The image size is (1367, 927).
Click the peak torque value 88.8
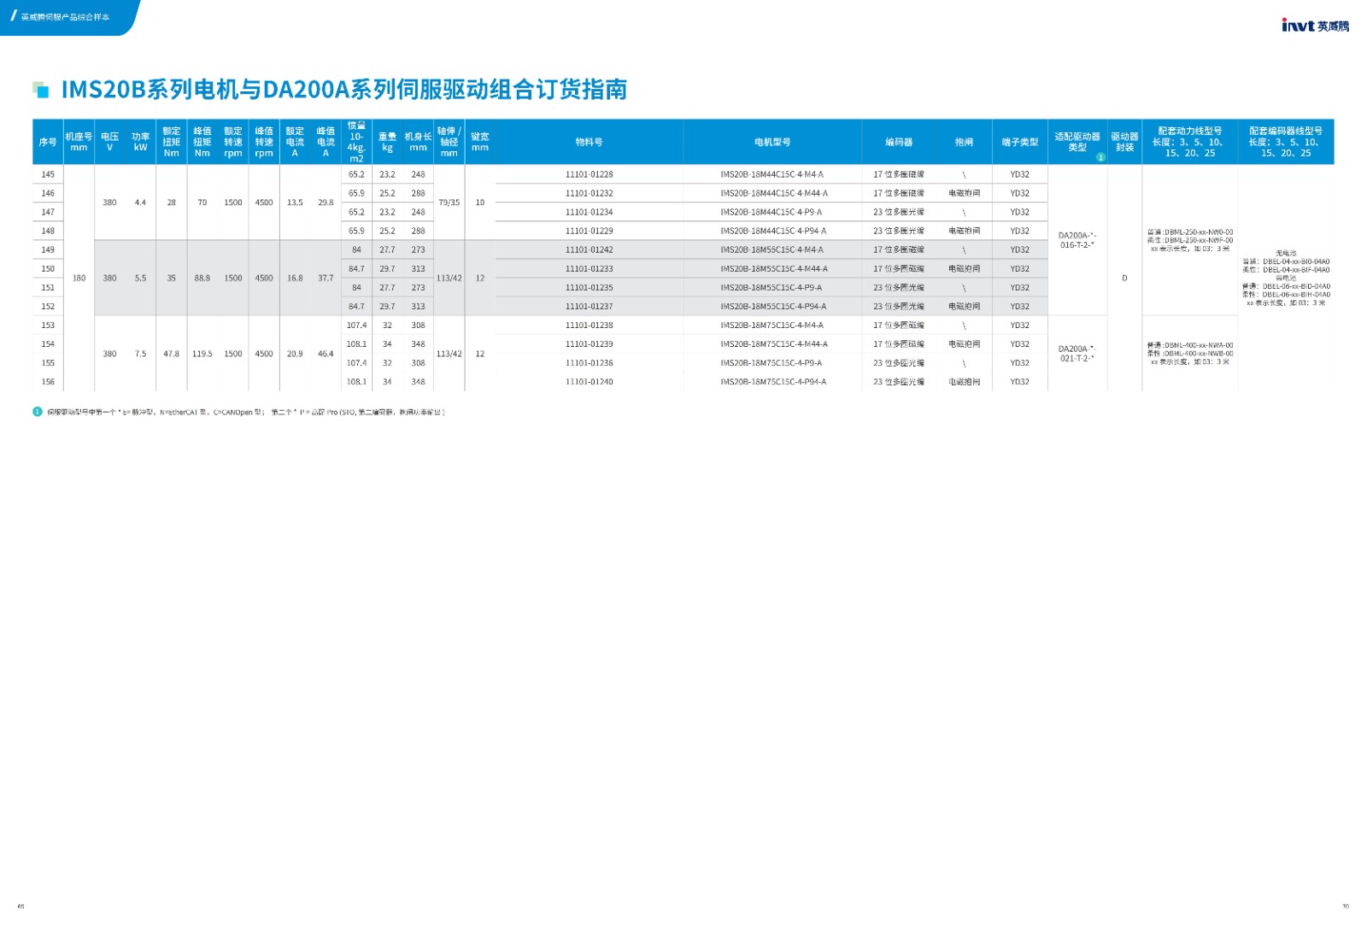coord(202,278)
